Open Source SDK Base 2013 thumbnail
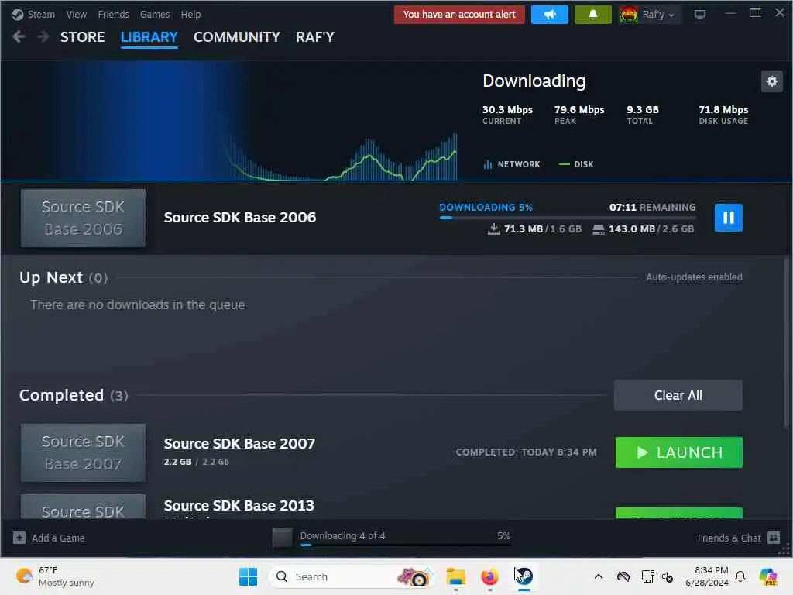The image size is (793, 595). pos(83,507)
